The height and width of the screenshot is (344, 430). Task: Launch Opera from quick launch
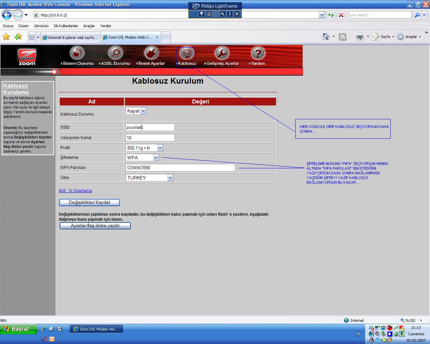tap(44, 339)
